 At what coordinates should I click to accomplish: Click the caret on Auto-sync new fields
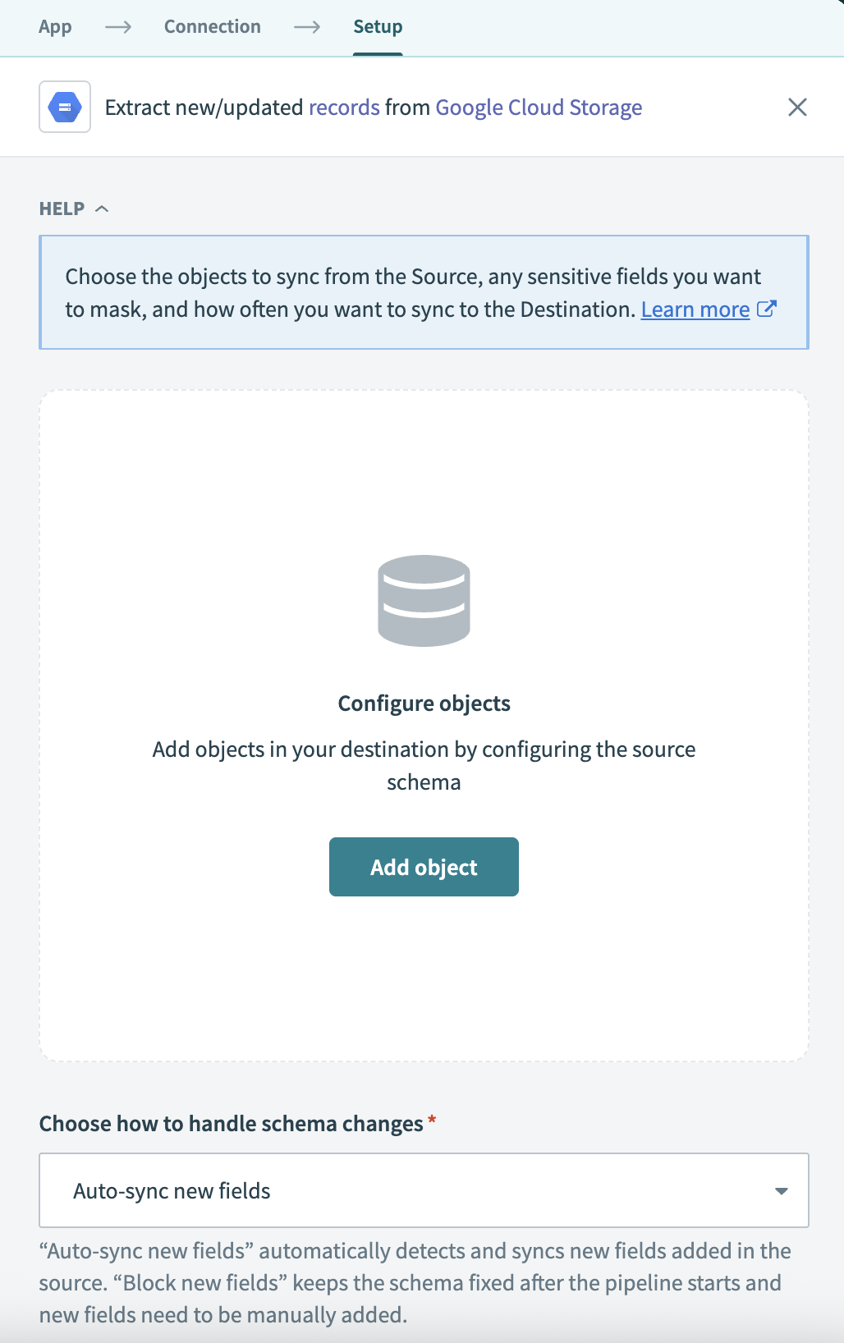point(782,1190)
